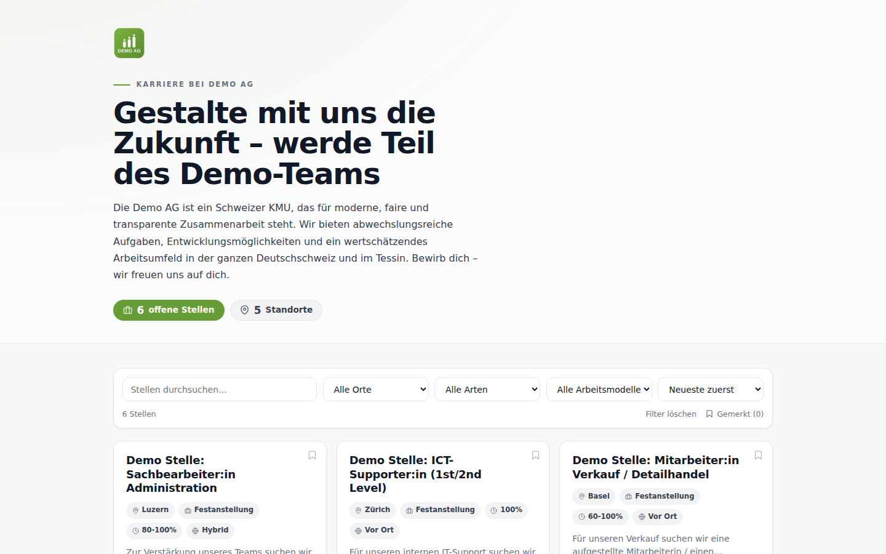
Task: Click the globe icon in the Hybrid tag
Action: pyautogui.click(x=196, y=531)
